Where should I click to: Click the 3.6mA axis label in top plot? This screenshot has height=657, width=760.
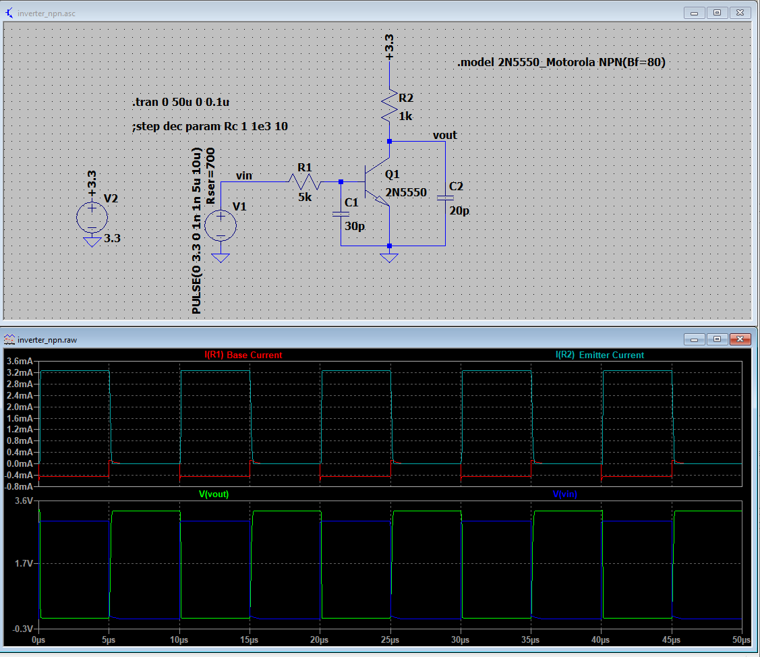tap(20, 362)
